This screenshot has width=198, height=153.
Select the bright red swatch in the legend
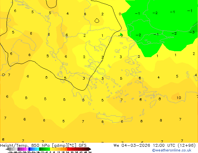(68, 149)
